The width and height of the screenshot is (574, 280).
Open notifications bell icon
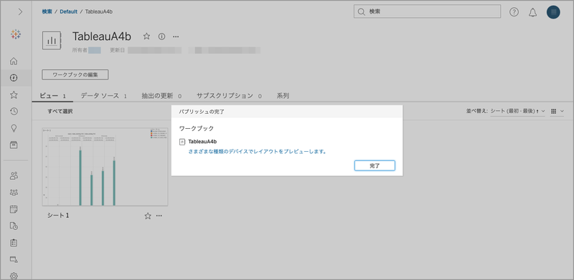pos(532,12)
